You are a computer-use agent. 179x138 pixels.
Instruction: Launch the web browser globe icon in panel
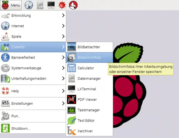(x=29, y=5)
